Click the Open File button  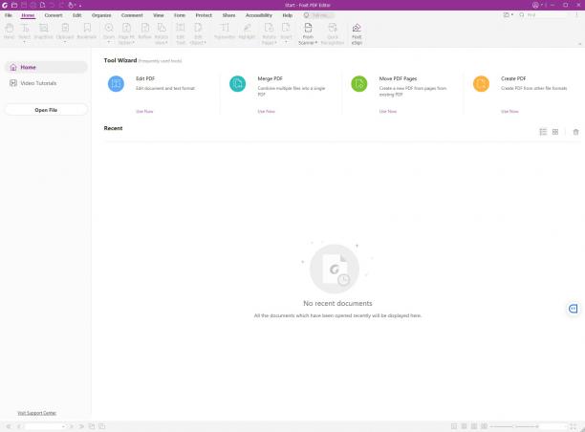(x=46, y=110)
